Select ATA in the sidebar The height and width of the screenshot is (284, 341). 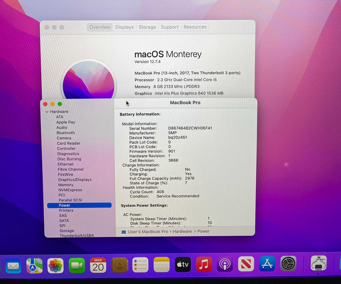(60, 117)
